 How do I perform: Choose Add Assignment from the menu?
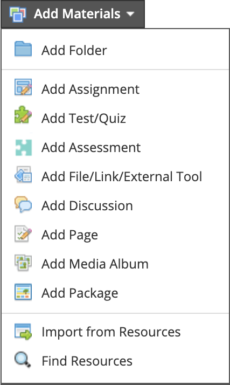pos(90,89)
